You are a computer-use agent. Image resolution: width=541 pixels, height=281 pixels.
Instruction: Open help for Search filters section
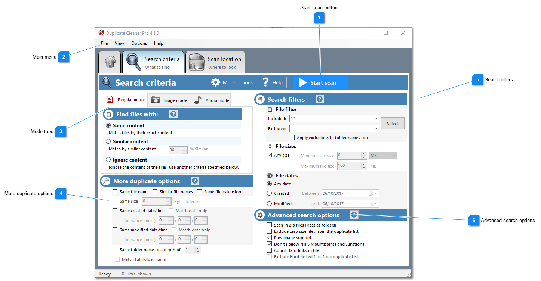(x=320, y=99)
